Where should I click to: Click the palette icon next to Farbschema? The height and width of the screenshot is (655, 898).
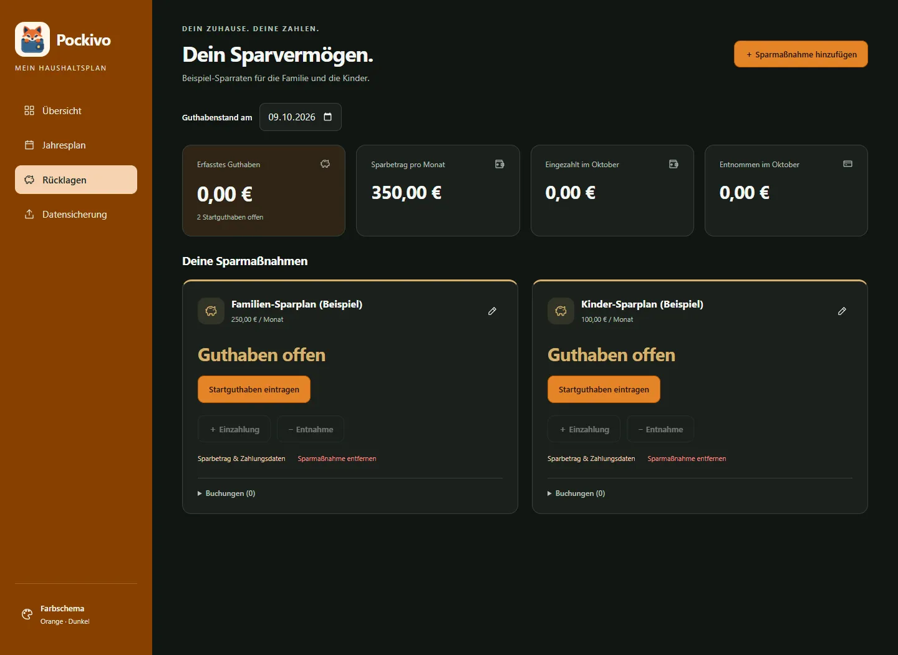tap(27, 614)
